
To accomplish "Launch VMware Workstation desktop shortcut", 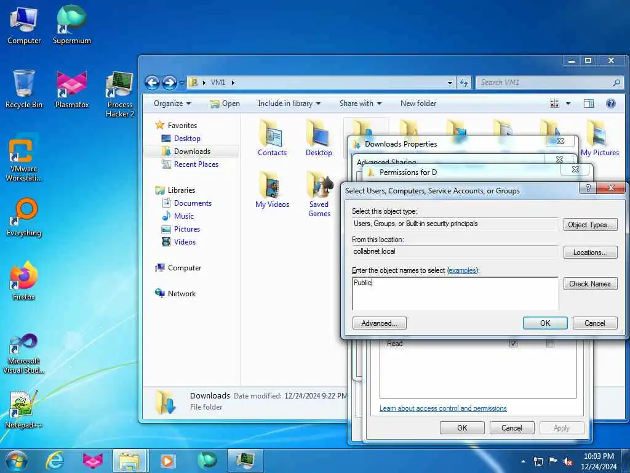I will click(24, 158).
